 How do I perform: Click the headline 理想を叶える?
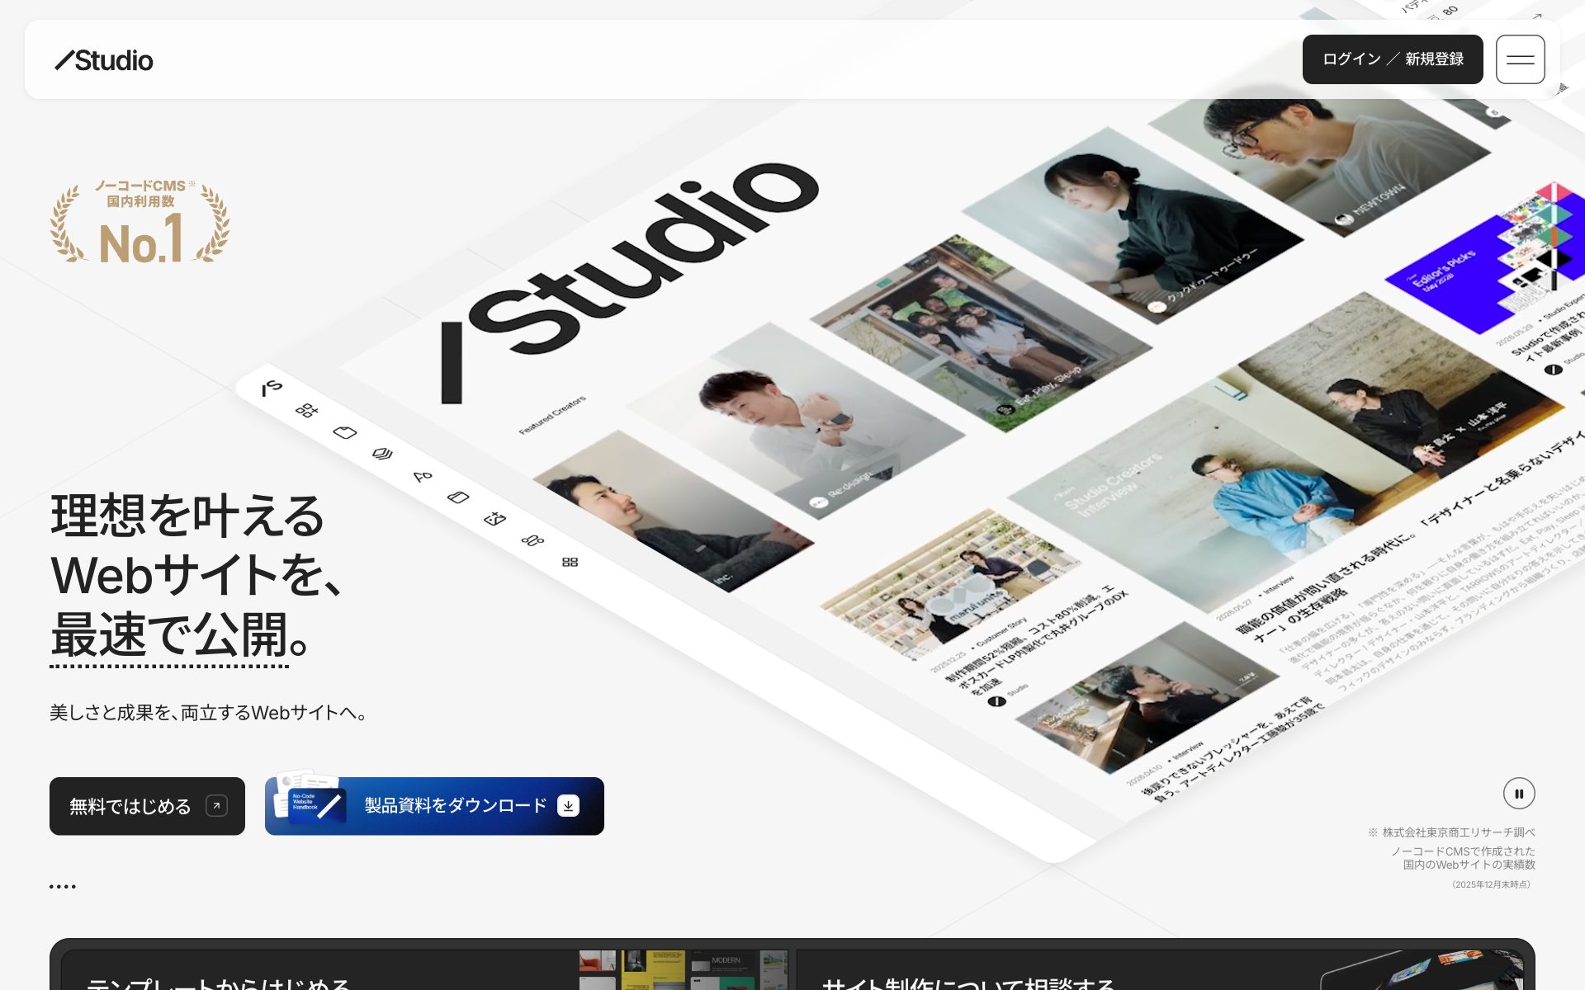(x=187, y=516)
